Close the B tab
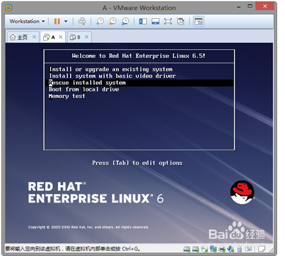Screen dimensions: 285x256 point(86,37)
